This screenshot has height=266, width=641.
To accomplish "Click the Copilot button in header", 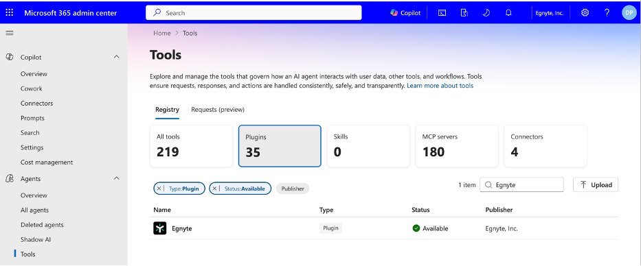I will 405,12.
